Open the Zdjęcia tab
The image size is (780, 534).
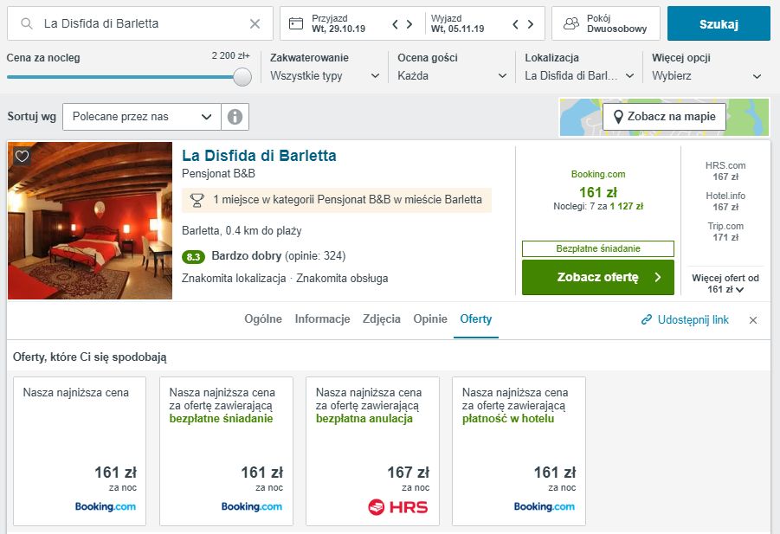(x=382, y=319)
